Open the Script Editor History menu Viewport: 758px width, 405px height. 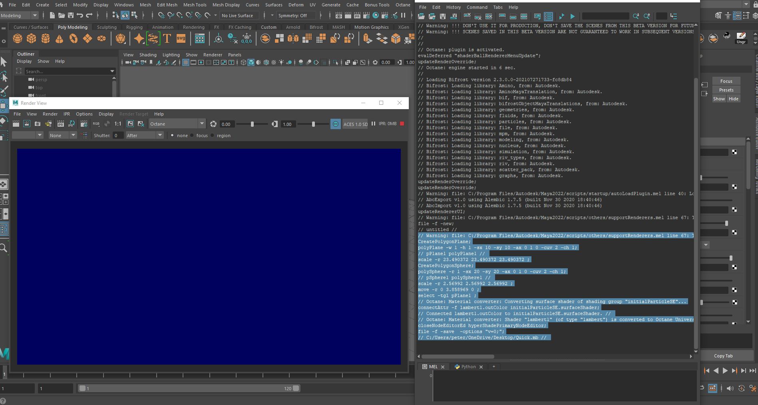click(453, 7)
